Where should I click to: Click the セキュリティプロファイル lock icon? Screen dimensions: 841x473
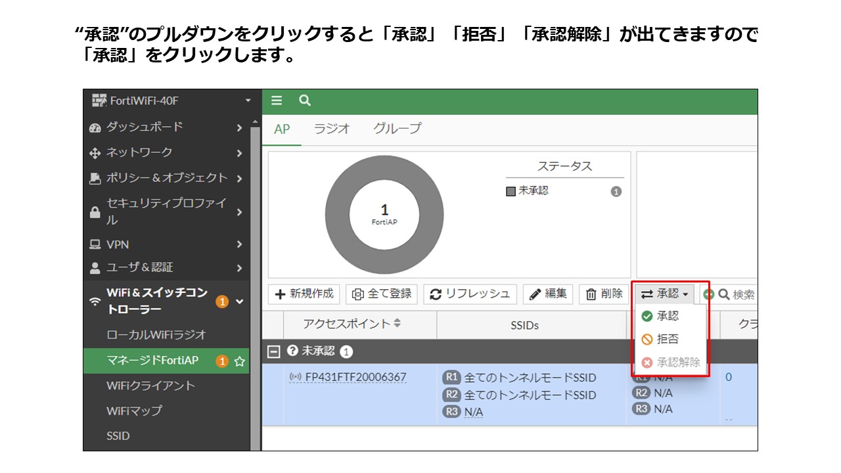(95, 212)
